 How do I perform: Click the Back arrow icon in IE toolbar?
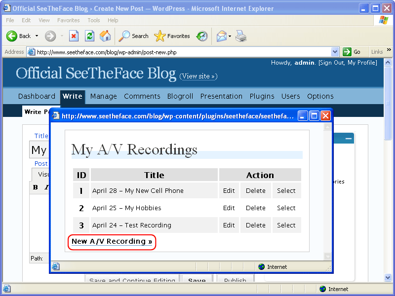pos(11,36)
